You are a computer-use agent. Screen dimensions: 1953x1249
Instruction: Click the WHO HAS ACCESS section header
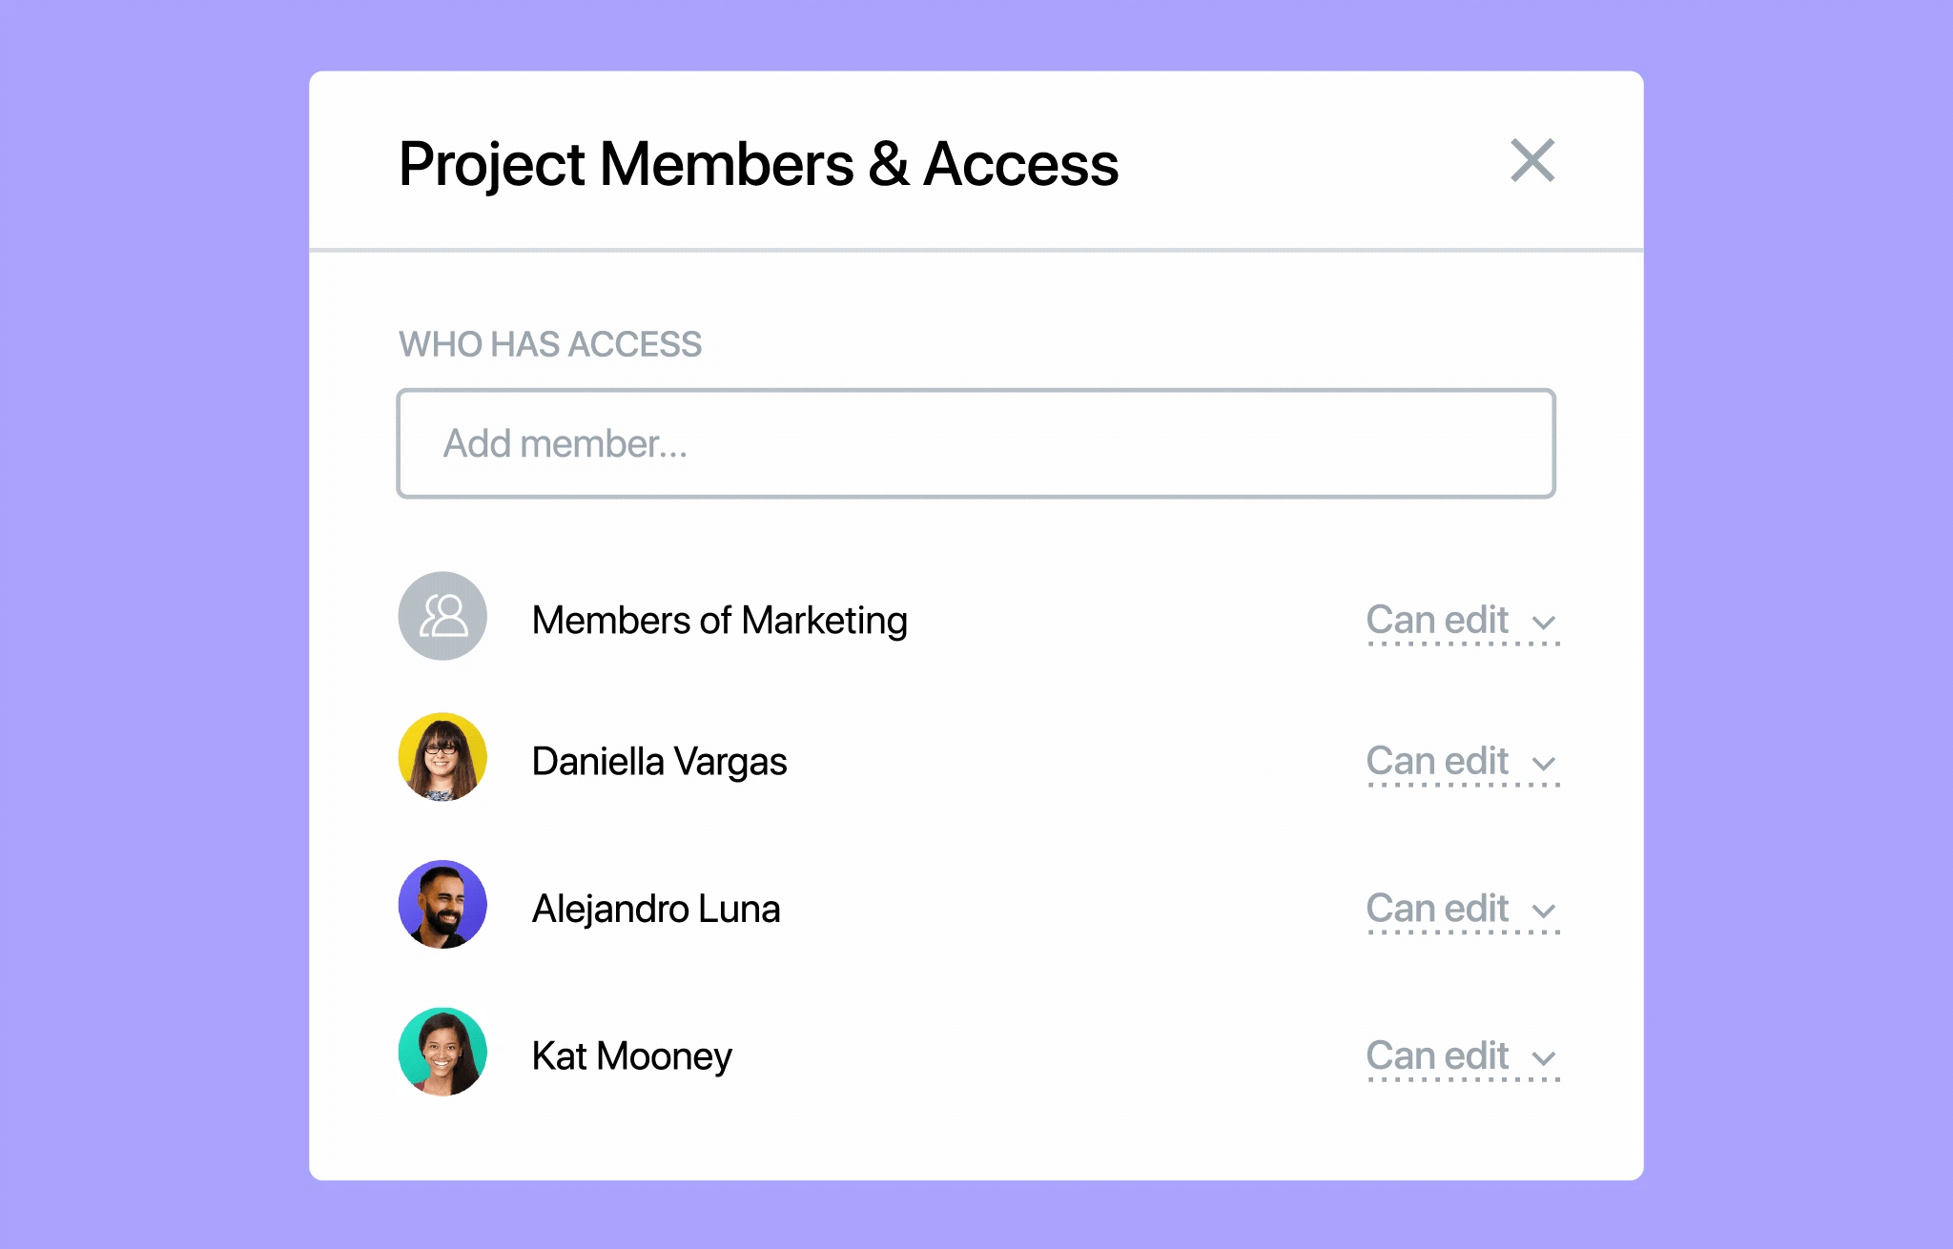click(549, 344)
